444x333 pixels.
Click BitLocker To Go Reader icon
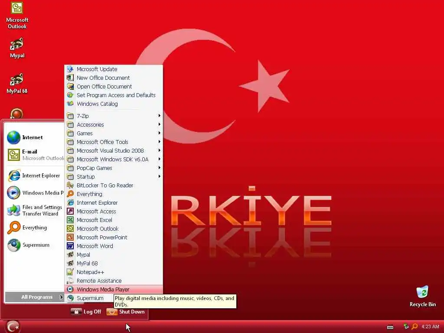[70, 185]
